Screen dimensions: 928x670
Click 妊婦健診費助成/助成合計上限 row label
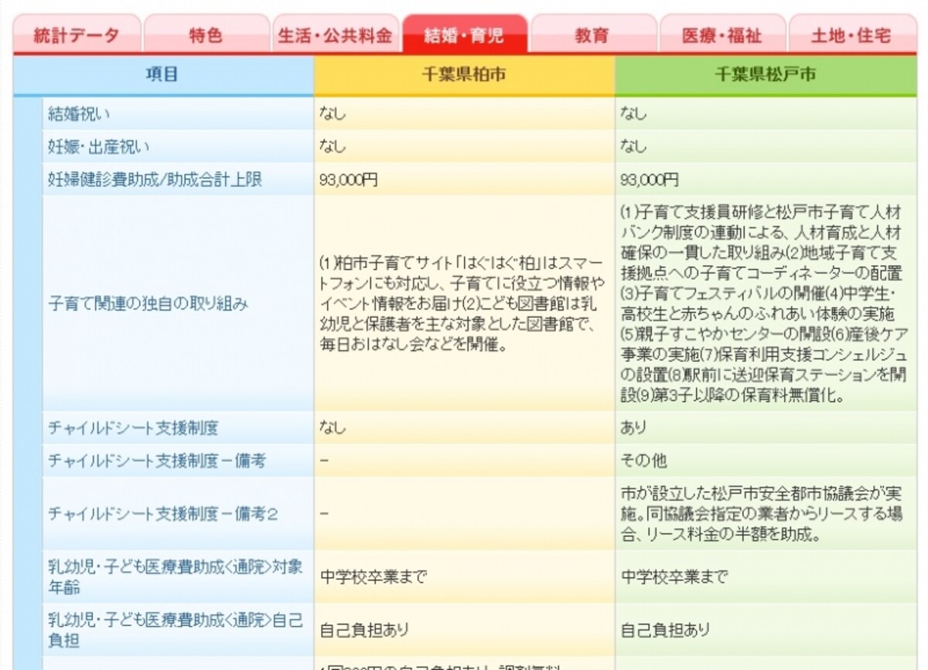[155, 179]
